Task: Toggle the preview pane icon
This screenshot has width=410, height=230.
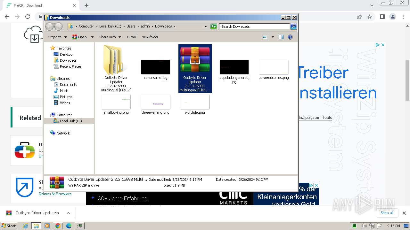Action: tap(281, 37)
